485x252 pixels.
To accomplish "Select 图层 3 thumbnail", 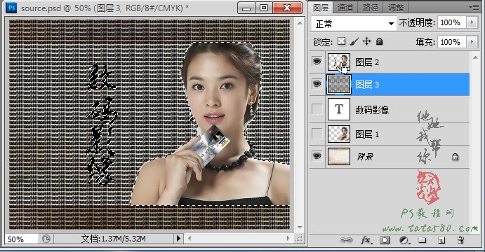I will pyautogui.click(x=339, y=84).
